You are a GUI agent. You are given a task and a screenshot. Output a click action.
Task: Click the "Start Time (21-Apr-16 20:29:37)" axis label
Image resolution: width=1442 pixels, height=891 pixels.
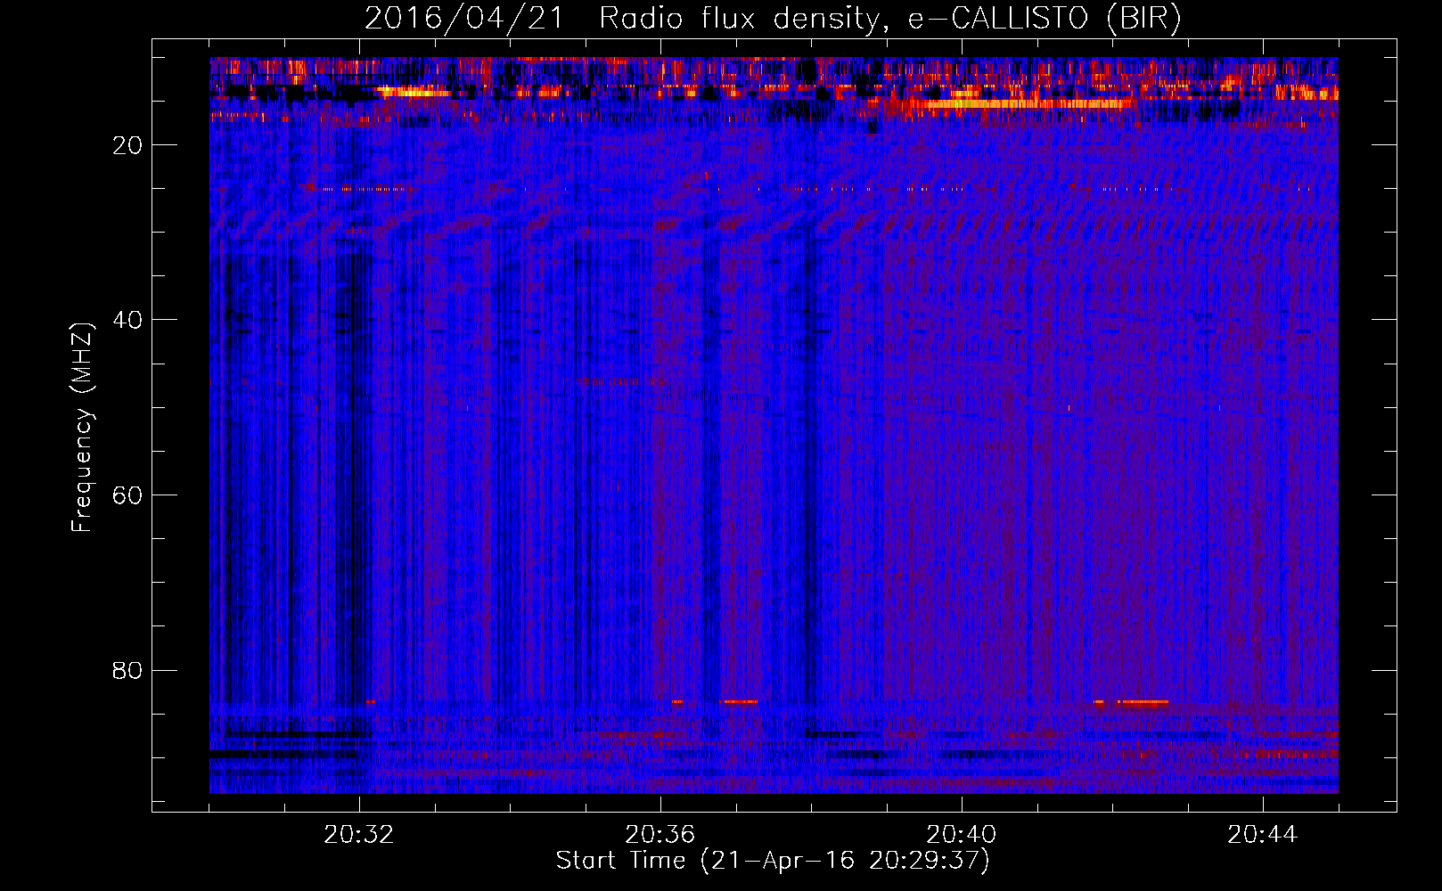773,861
